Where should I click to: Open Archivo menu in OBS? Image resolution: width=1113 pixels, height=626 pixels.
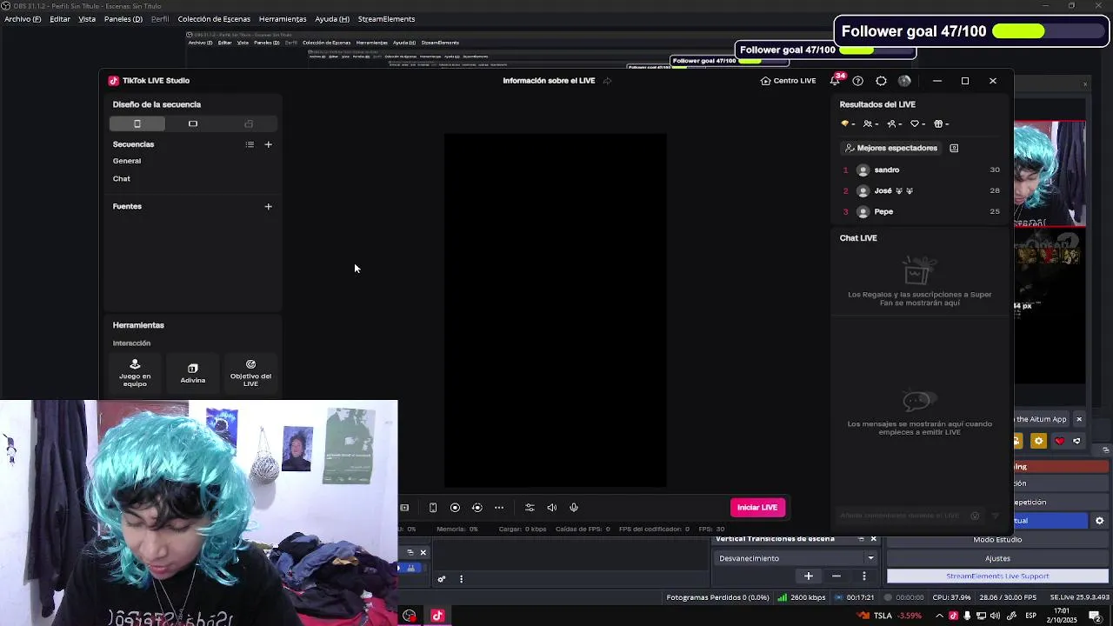point(23,19)
